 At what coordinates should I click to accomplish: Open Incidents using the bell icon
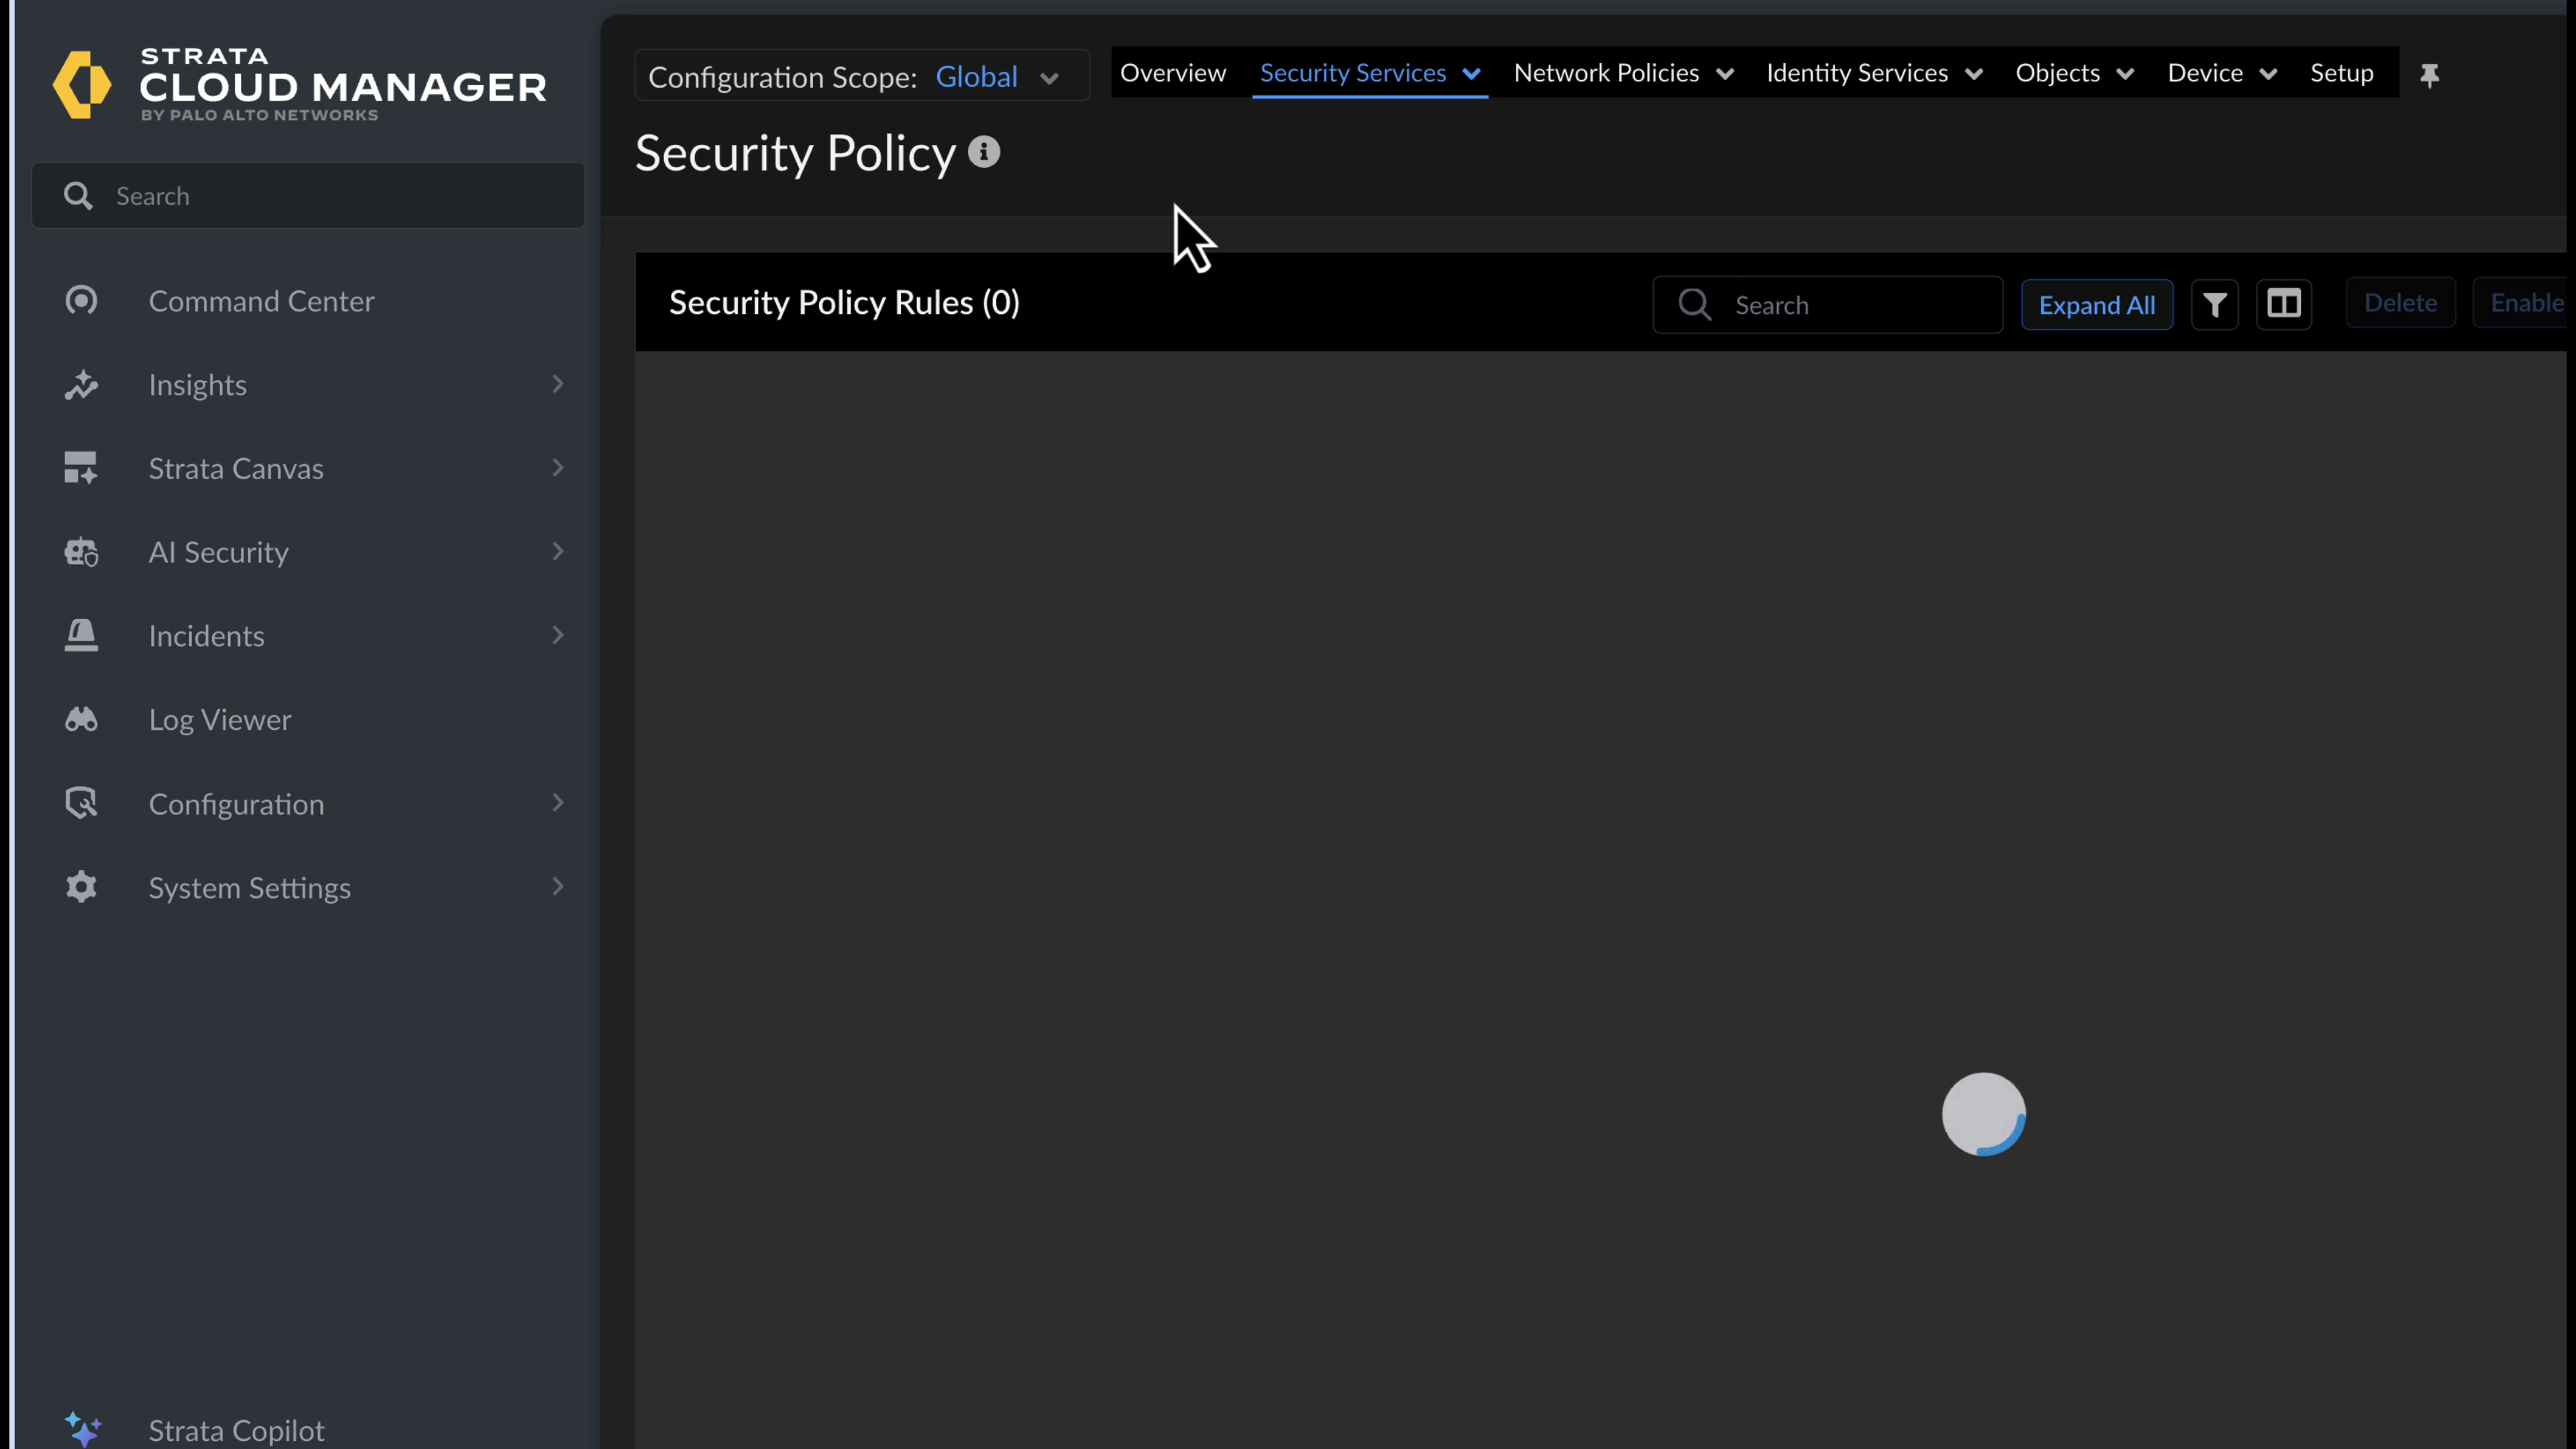pyautogui.click(x=81, y=636)
